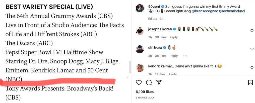Open eifrivera's profile avatar

[x=140, y=49]
